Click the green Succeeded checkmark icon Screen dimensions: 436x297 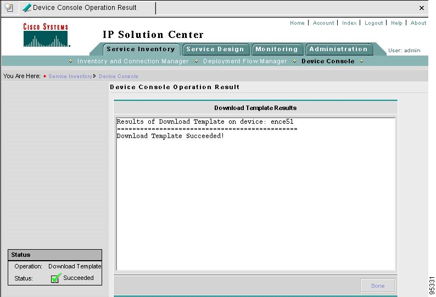[56, 278]
